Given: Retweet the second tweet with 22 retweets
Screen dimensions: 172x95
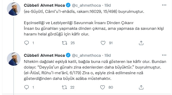Looking at the screenshot, I should pyautogui.click(x=64, y=87).
